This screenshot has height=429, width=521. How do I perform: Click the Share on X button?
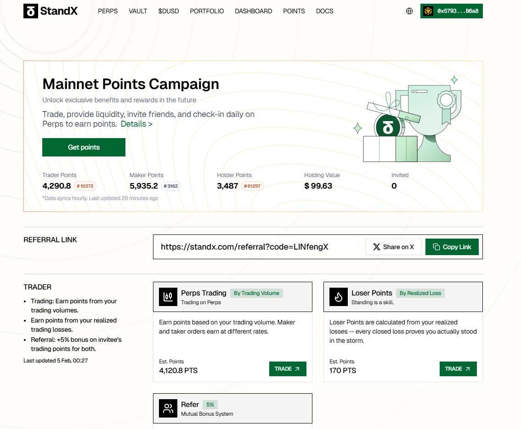pyautogui.click(x=393, y=247)
